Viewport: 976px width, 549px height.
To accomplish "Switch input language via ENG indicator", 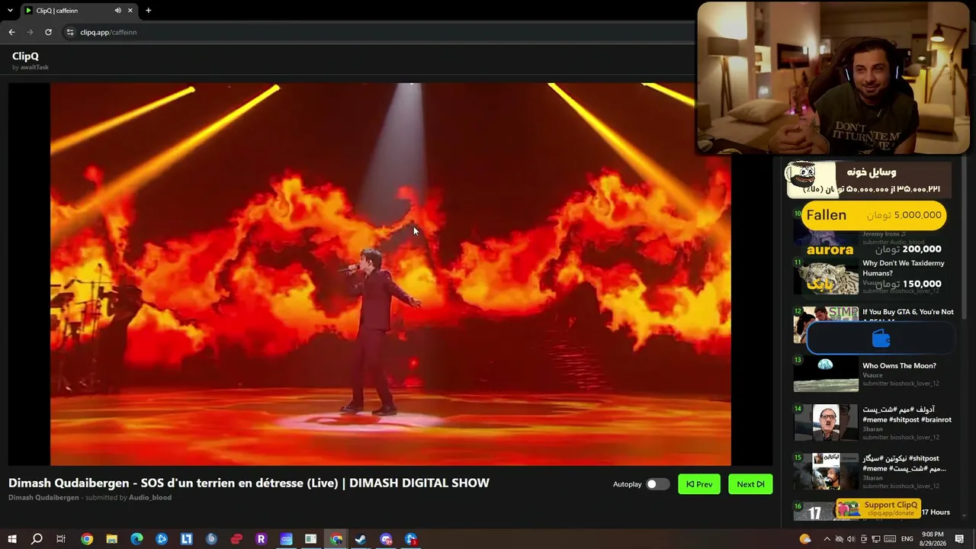I will click(x=907, y=539).
